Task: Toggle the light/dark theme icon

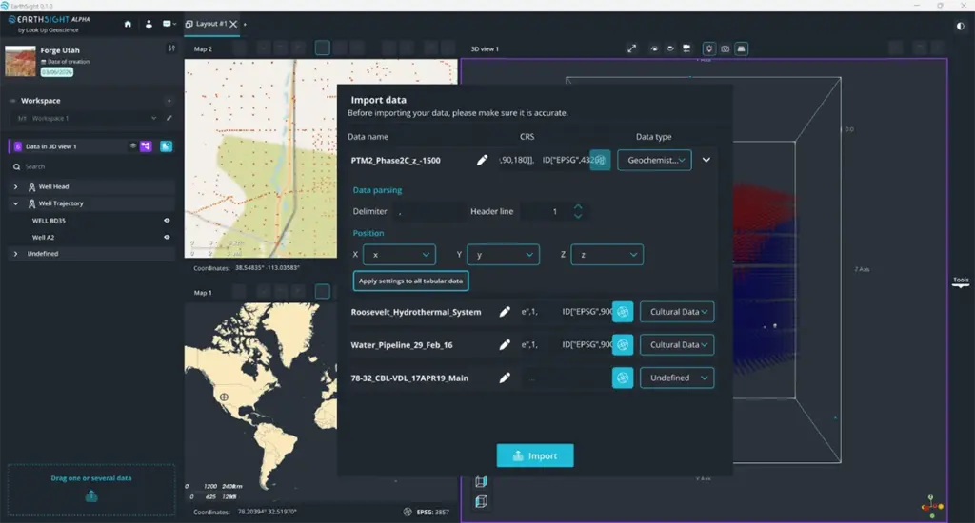Action: click(961, 26)
